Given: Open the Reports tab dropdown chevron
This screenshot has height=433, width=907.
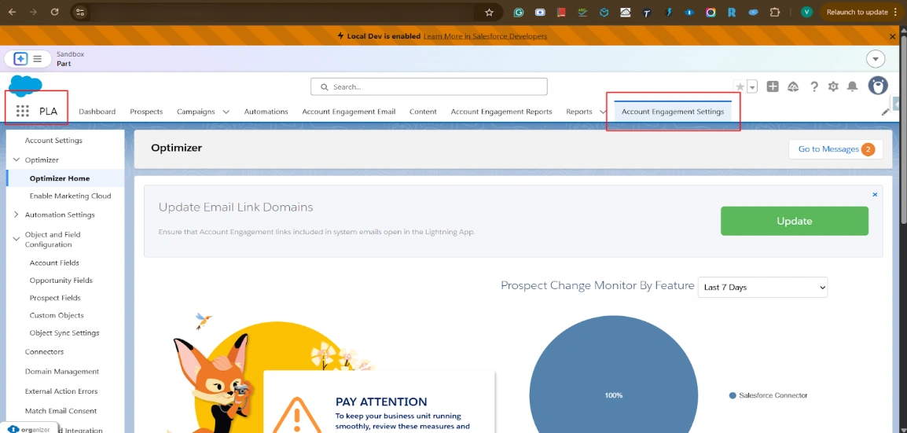Looking at the screenshot, I should [x=603, y=112].
